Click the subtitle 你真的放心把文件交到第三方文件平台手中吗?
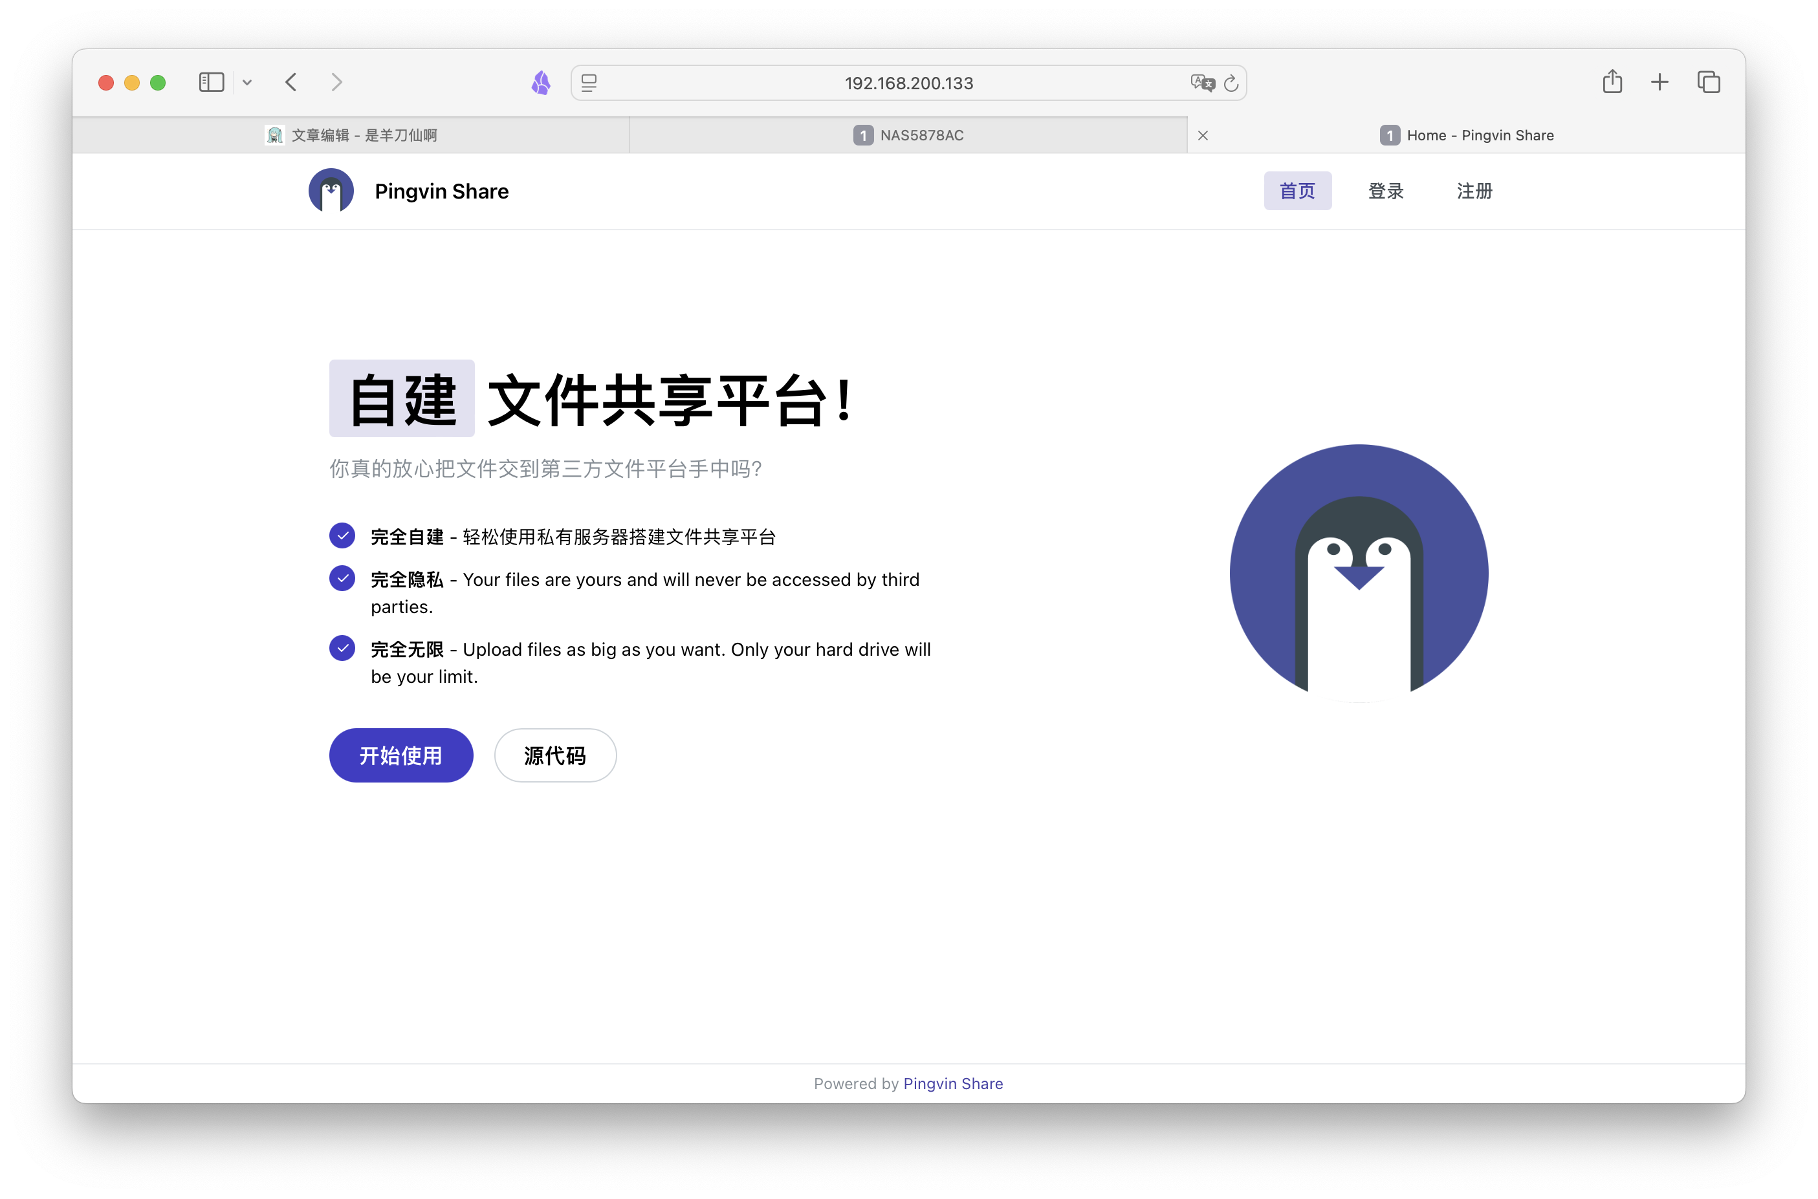The width and height of the screenshot is (1818, 1199). coord(545,469)
